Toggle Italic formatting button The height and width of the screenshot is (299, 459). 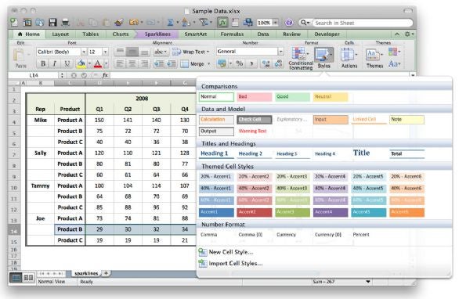coord(55,63)
